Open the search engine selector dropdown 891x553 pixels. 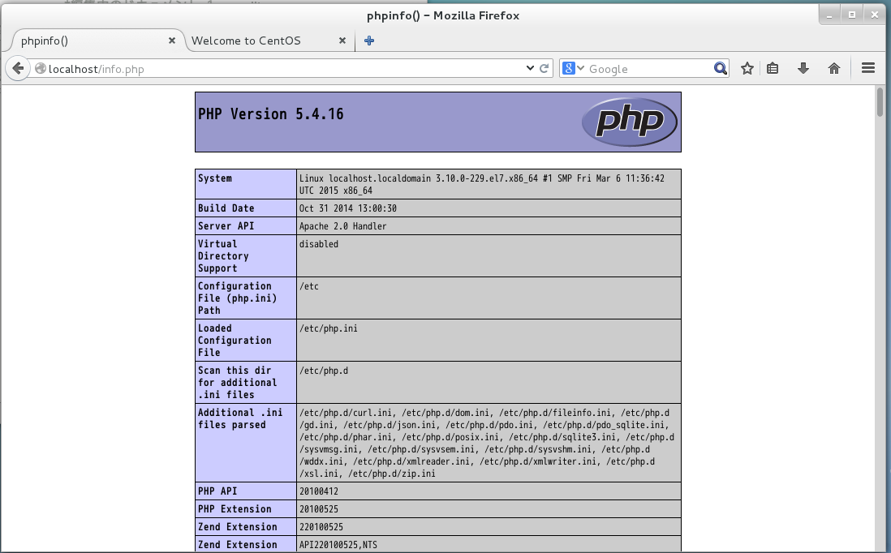click(x=580, y=68)
